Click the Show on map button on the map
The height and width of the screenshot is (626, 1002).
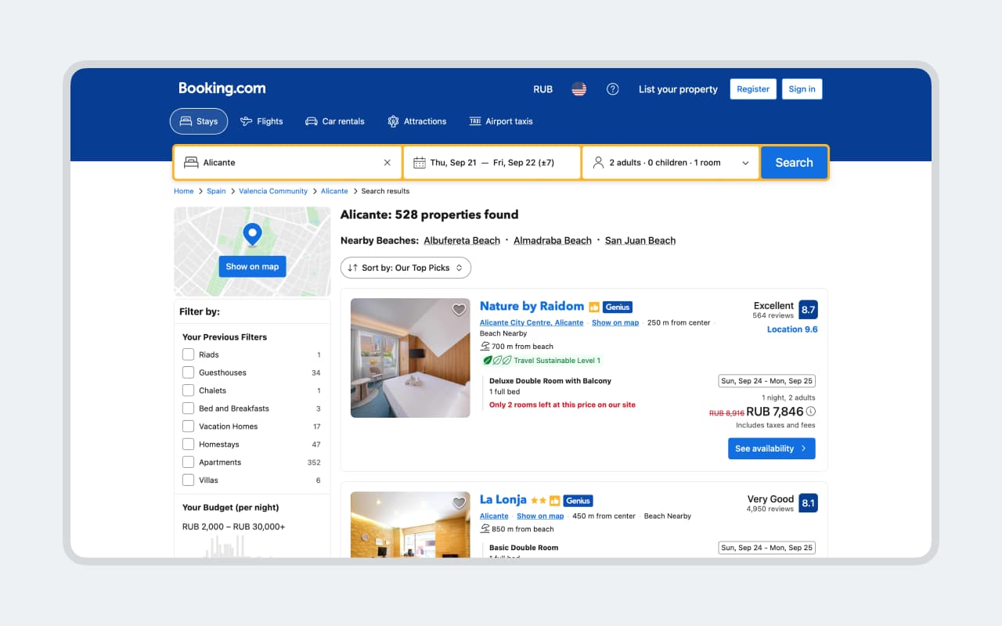pyautogui.click(x=252, y=267)
